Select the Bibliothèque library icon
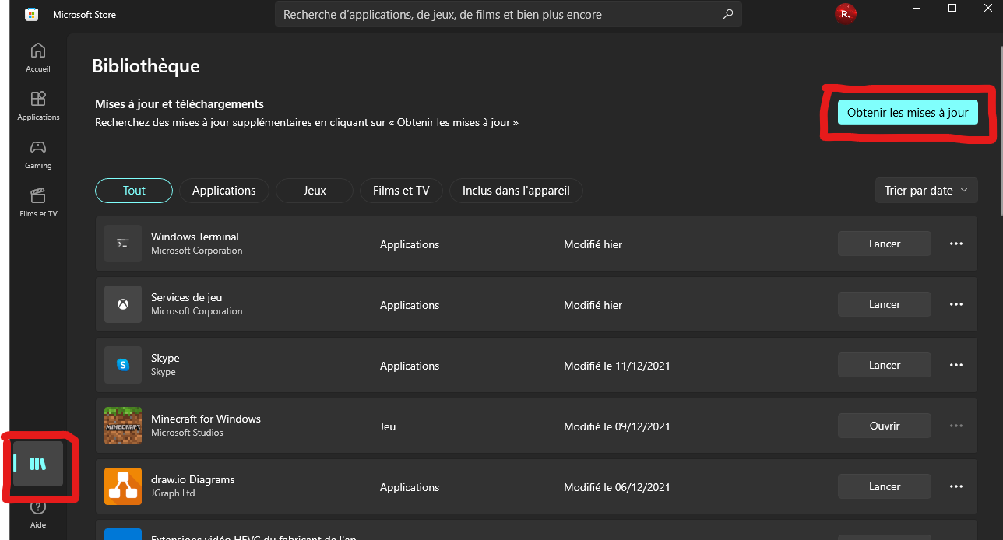Viewport: 1003px width, 540px height. [38, 464]
